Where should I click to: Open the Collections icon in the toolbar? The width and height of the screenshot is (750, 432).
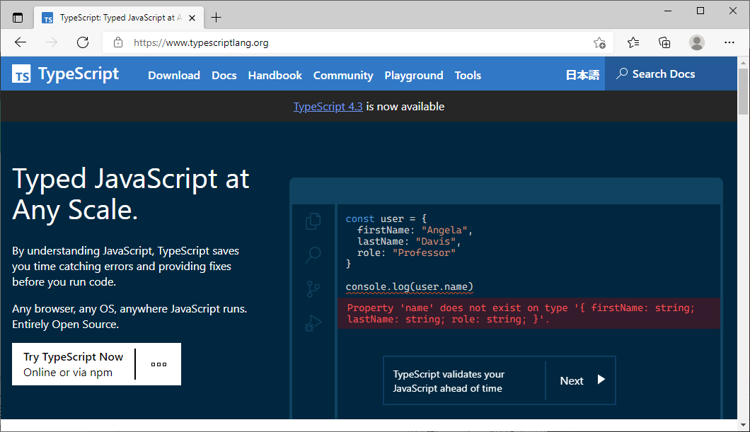click(x=664, y=42)
